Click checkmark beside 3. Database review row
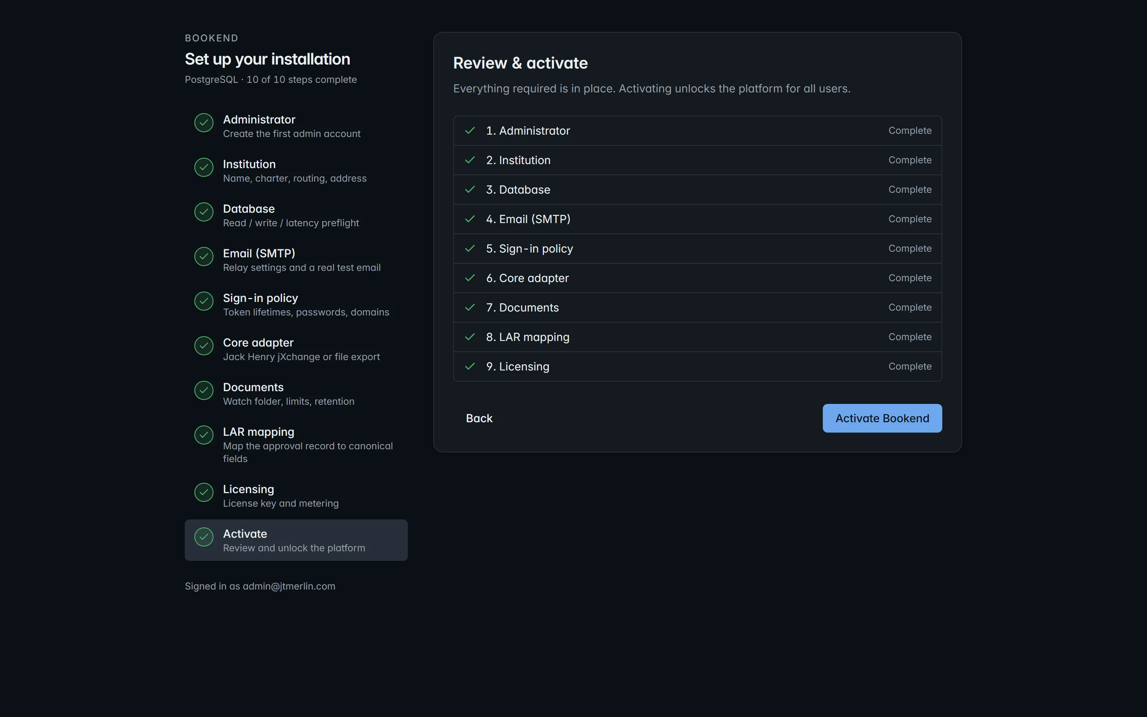 tap(470, 189)
